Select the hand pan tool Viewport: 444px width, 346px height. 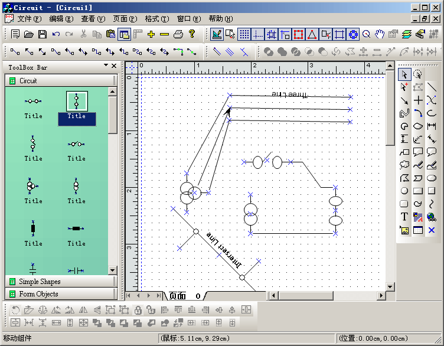380,34
